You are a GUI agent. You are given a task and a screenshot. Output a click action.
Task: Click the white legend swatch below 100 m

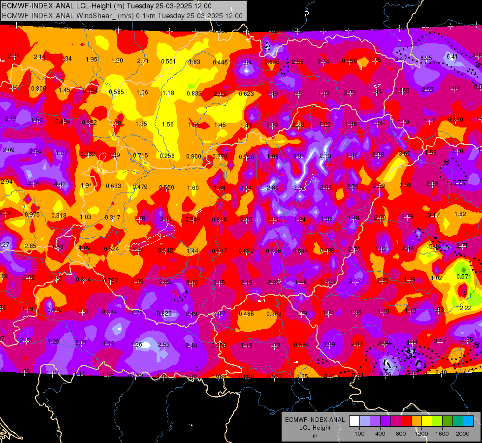[x=354, y=421]
